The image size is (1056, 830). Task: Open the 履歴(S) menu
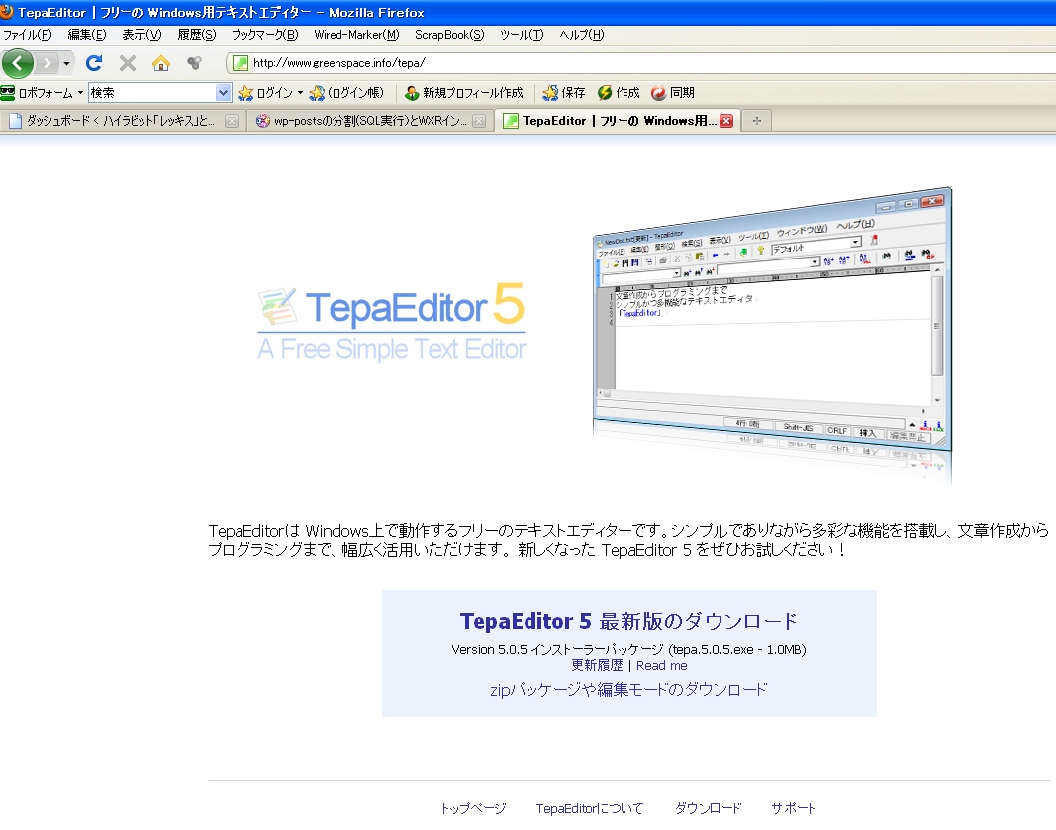point(197,35)
